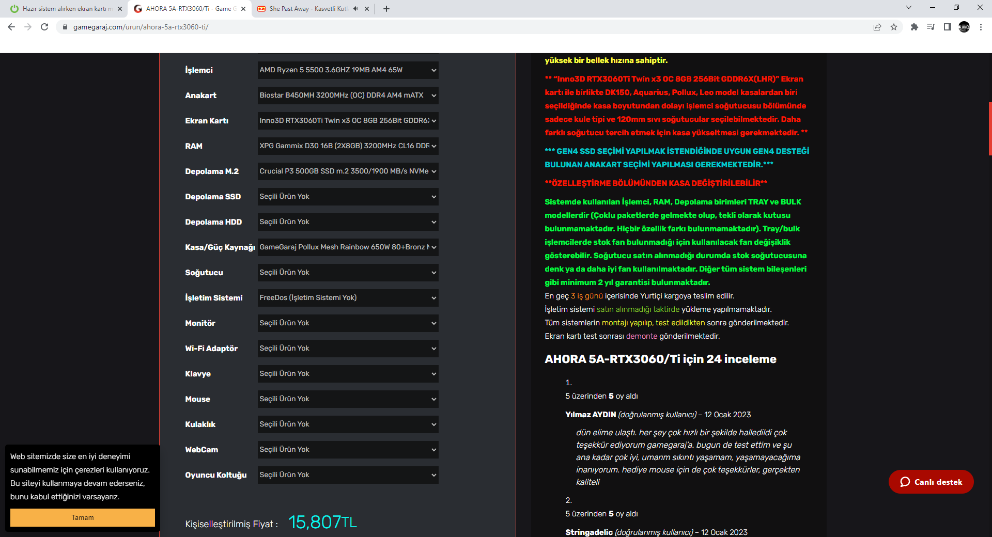Click reviewer name Stringadelic
The width and height of the screenshot is (992, 537).
tap(589, 532)
